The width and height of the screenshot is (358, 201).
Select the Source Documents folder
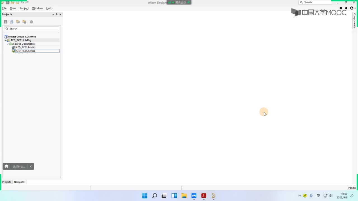pos(24,44)
